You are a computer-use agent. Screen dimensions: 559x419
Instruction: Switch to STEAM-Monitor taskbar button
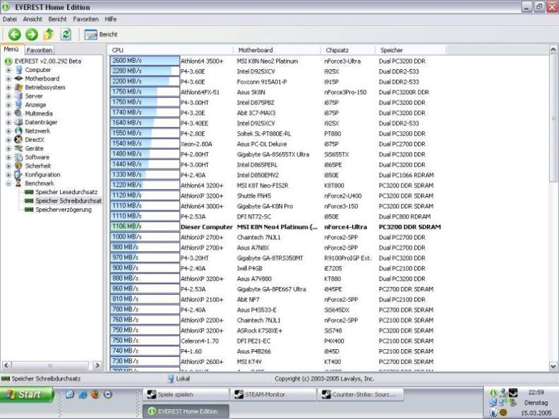click(x=273, y=394)
